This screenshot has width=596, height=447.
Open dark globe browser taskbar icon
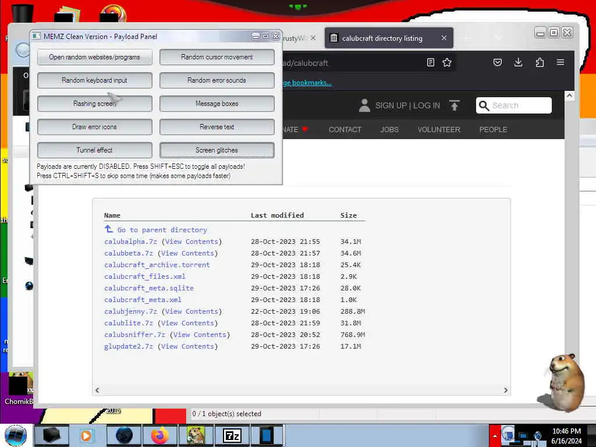124,435
